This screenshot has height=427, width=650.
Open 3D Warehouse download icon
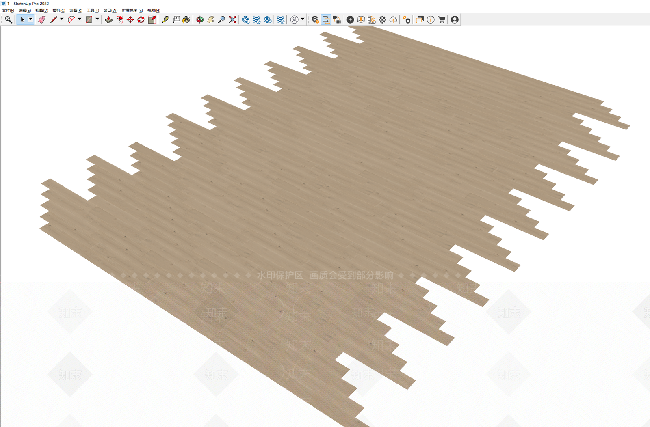pos(246,19)
